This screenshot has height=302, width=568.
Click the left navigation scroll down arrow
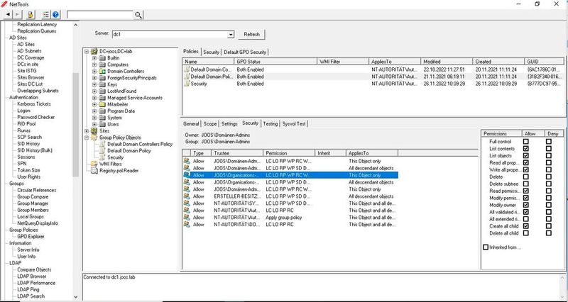point(76,297)
